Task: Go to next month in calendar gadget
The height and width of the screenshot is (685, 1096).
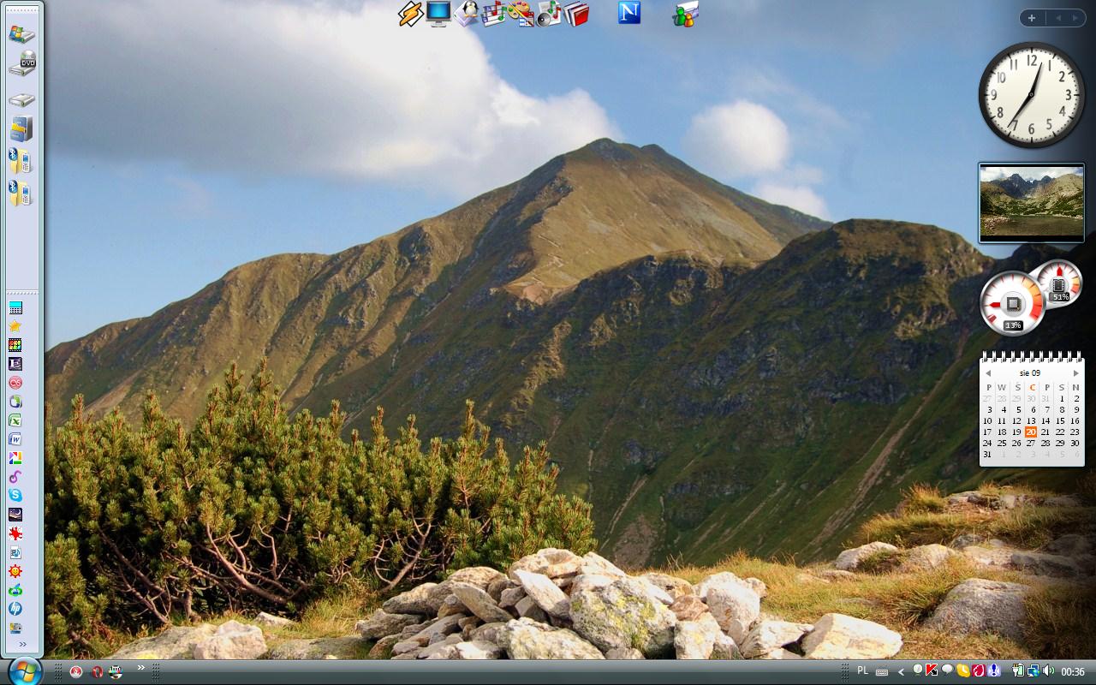Action: [x=1076, y=373]
